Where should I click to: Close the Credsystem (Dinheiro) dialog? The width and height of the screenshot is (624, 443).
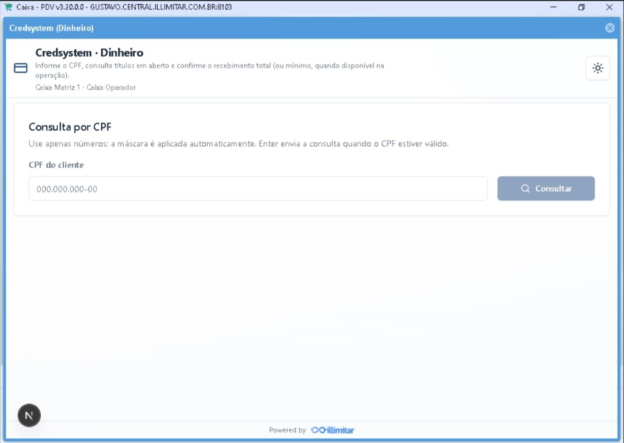coord(609,28)
